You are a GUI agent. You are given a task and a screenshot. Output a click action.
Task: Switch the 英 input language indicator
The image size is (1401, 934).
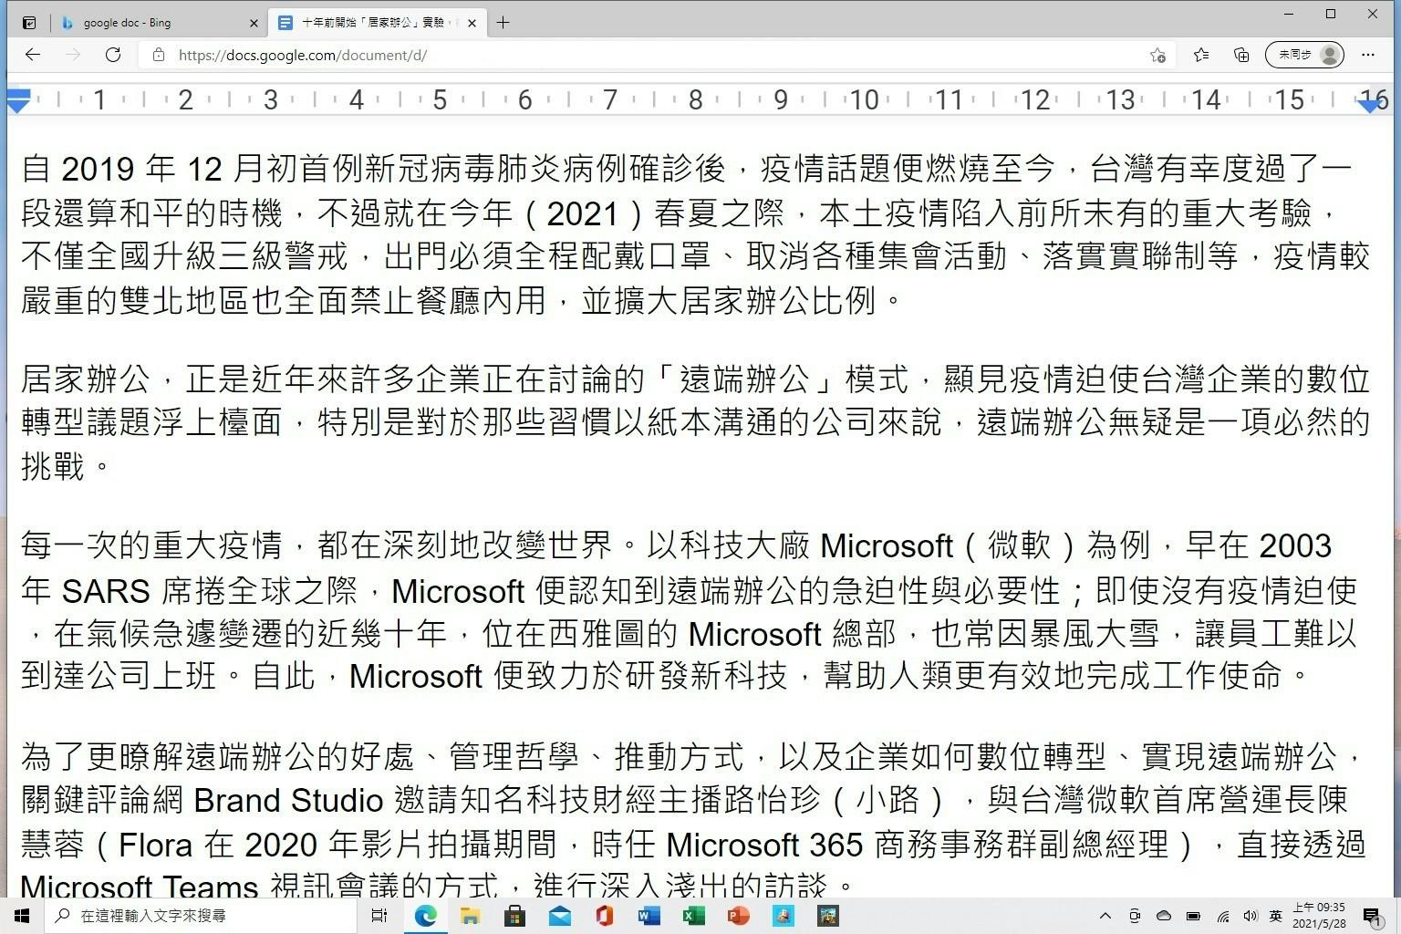pos(1275,916)
